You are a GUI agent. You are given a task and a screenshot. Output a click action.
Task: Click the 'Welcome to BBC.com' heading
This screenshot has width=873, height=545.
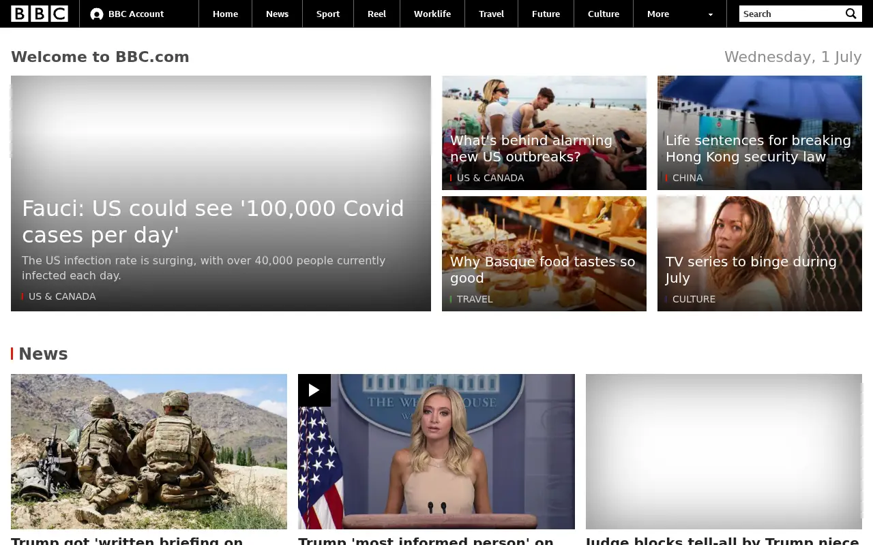coord(100,57)
